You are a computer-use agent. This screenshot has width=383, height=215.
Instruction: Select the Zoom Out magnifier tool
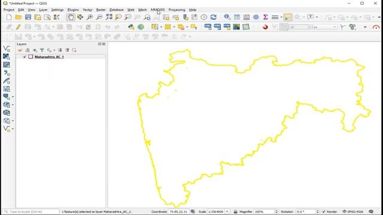tap(99, 17)
